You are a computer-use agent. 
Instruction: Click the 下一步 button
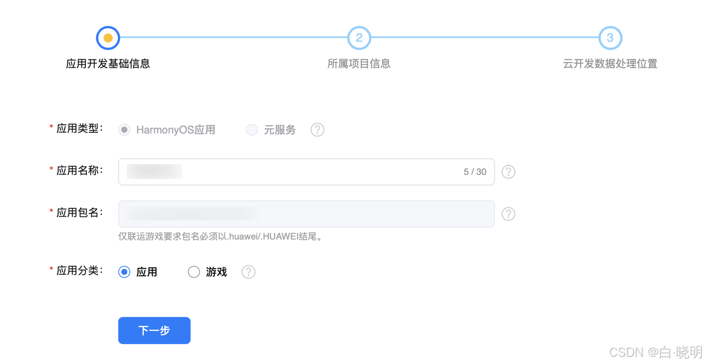click(154, 330)
